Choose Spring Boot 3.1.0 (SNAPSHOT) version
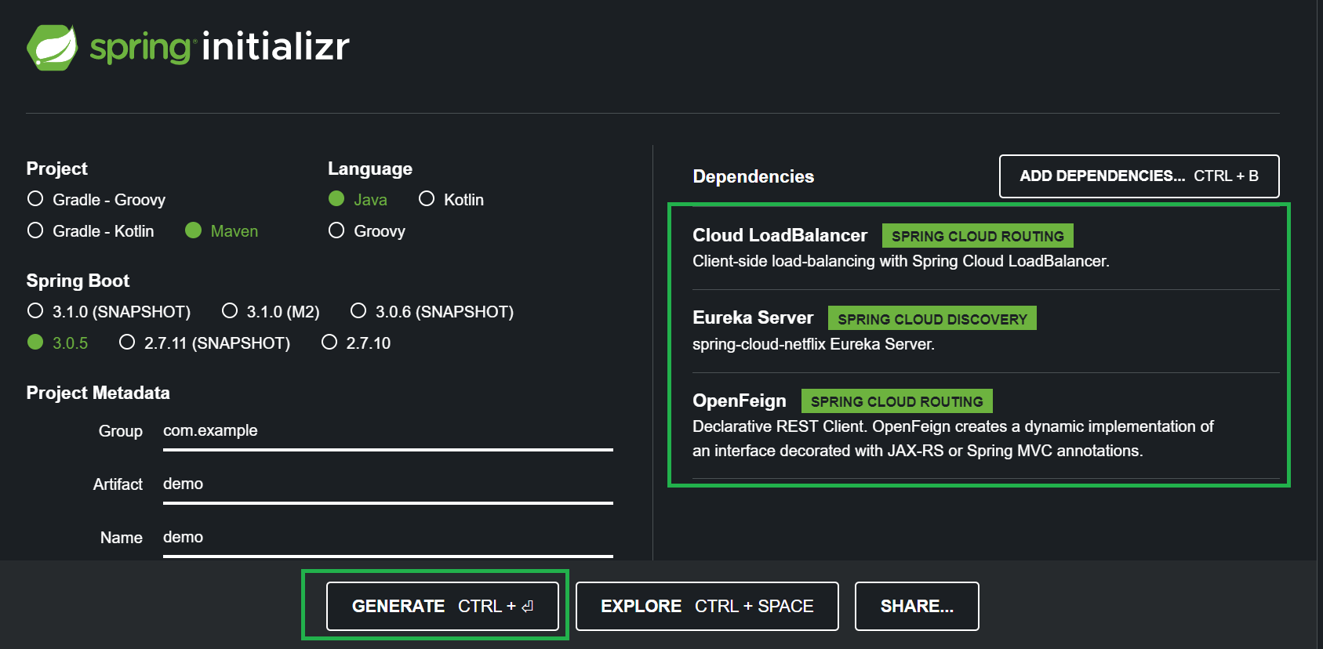This screenshot has width=1323, height=649. pyautogui.click(x=35, y=311)
